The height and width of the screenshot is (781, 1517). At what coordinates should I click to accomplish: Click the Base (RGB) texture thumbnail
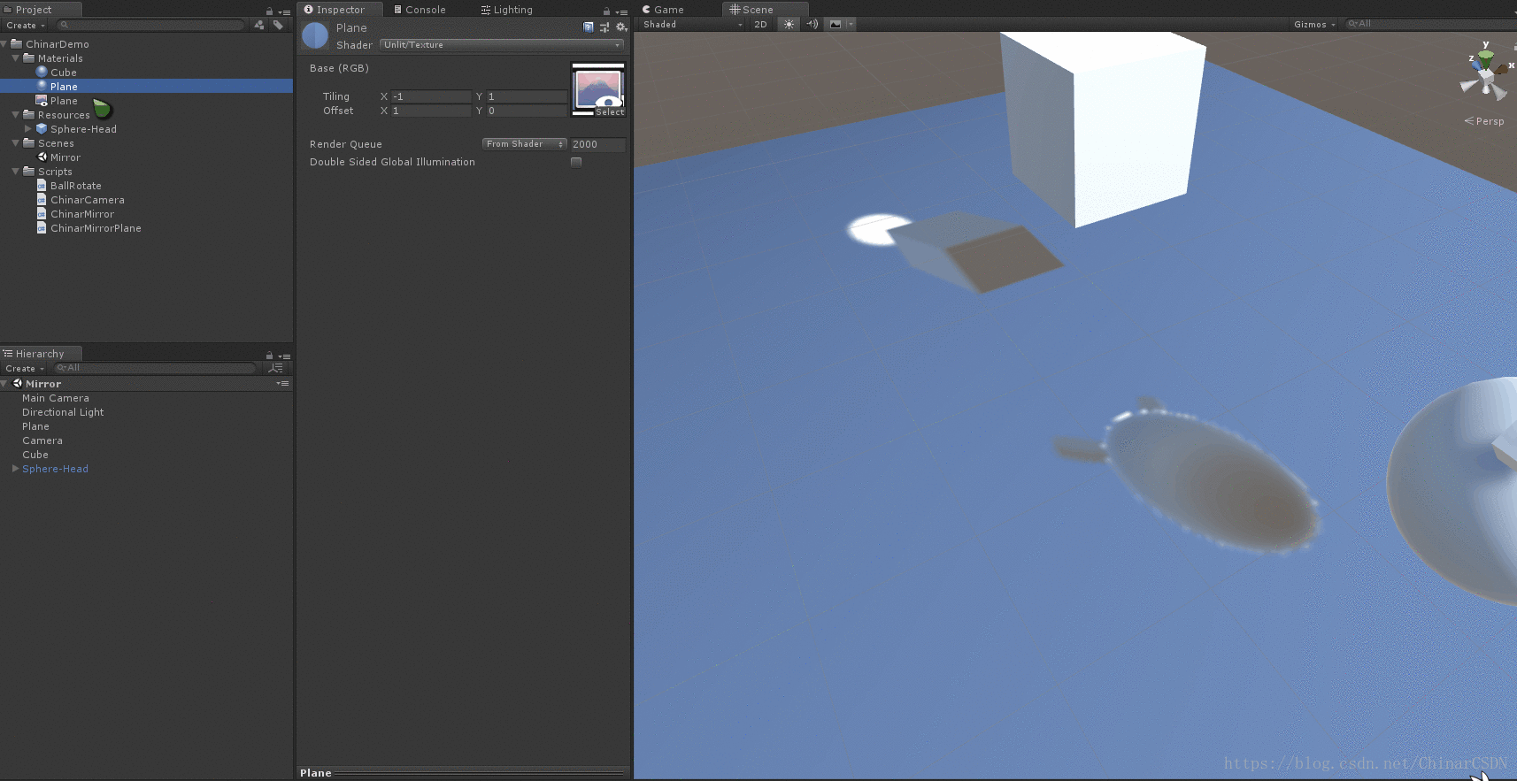pyautogui.click(x=598, y=88)
